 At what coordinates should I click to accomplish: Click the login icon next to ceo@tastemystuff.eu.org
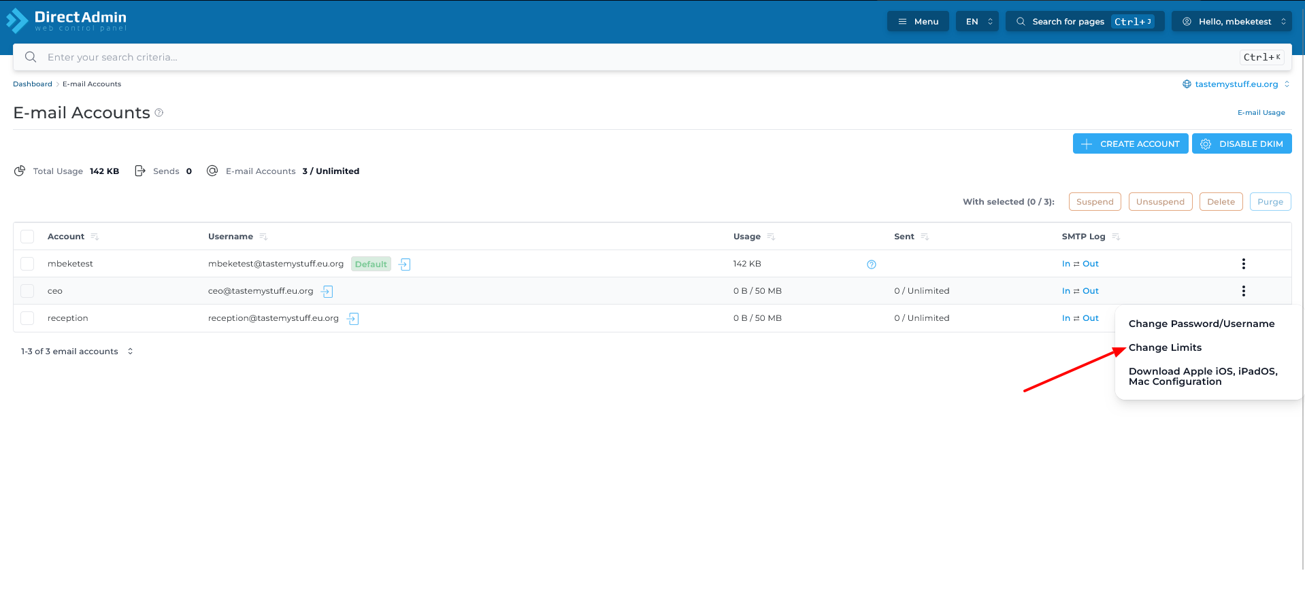click(x=327, y=292)
